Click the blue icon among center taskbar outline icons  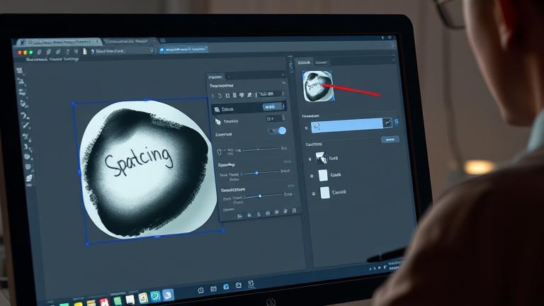click(x=226, y=287)
